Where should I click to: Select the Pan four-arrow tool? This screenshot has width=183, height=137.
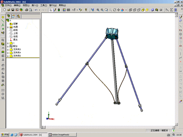[x=119, y=10]
